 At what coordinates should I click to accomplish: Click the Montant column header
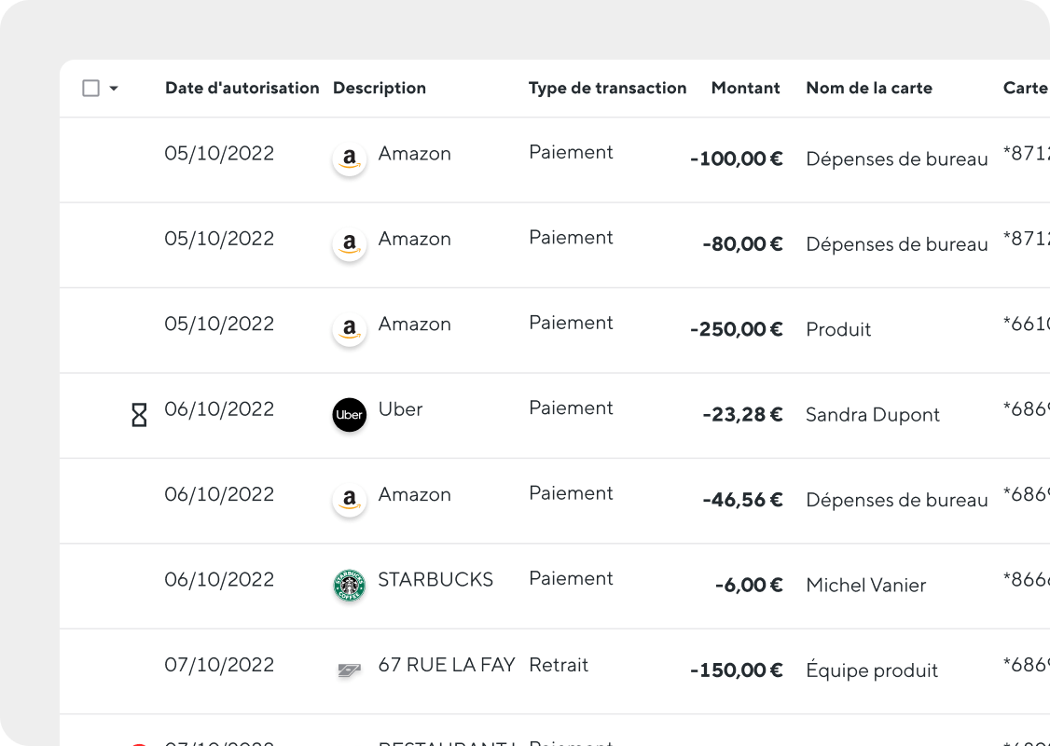pos(745,88)
